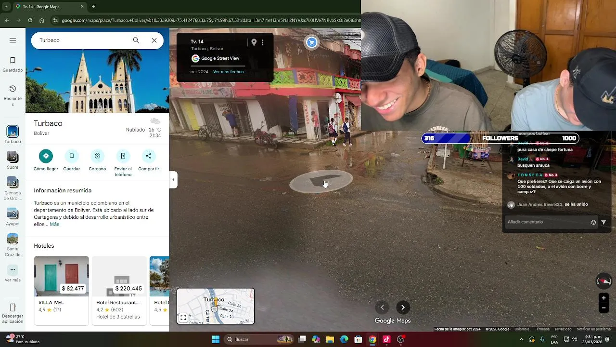Open File Explorer from taskbar
Viewport: 616px width, 347px height.
coord(330,339)
